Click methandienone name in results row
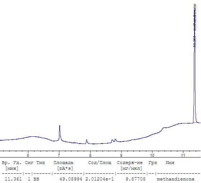This screenshot has height=183, width=201. (175, 179)
